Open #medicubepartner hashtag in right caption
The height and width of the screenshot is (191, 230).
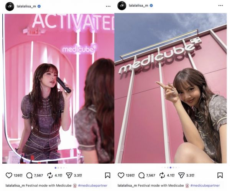205,186
